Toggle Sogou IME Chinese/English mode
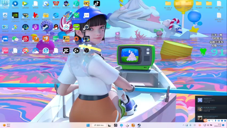Viewport: 227px width, 128px height. pyautogui.click(x=209, y=121)
